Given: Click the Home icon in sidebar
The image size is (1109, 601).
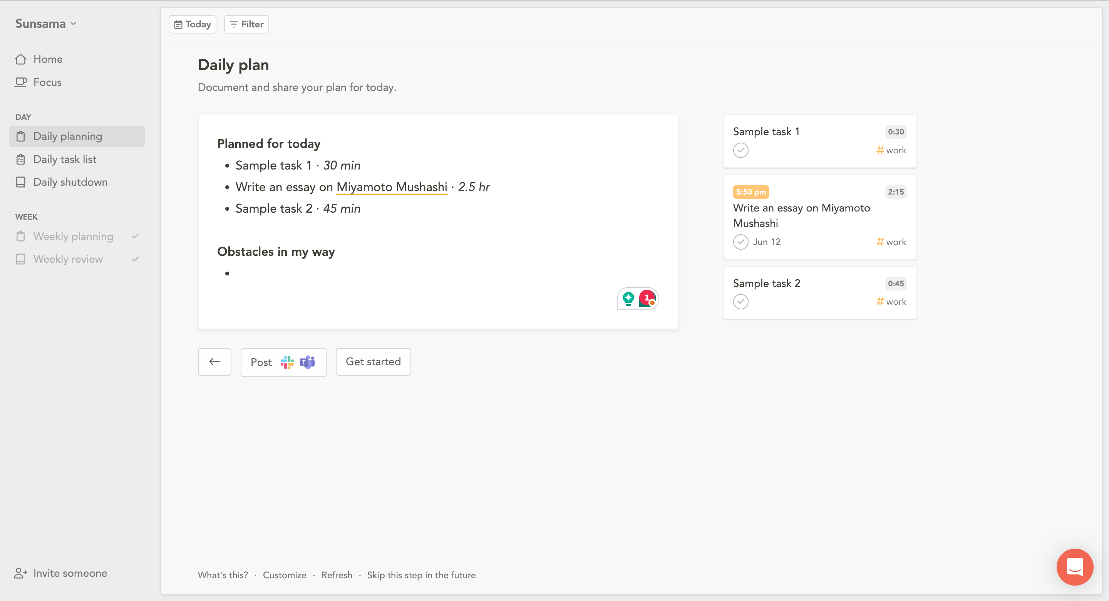Looking at the screenshot, I should (x=21, y=59).
